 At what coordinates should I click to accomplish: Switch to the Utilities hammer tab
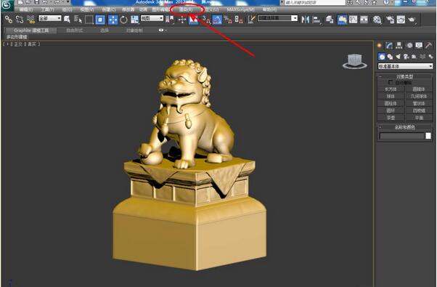428,45
